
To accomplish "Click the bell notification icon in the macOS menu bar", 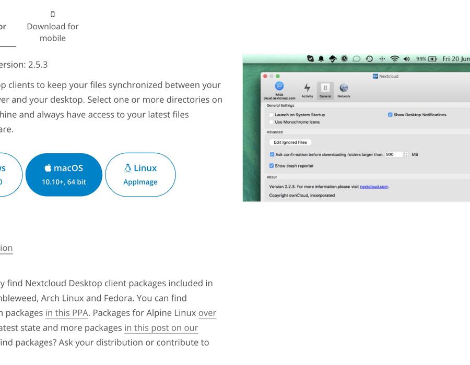I will click(321, 58).
